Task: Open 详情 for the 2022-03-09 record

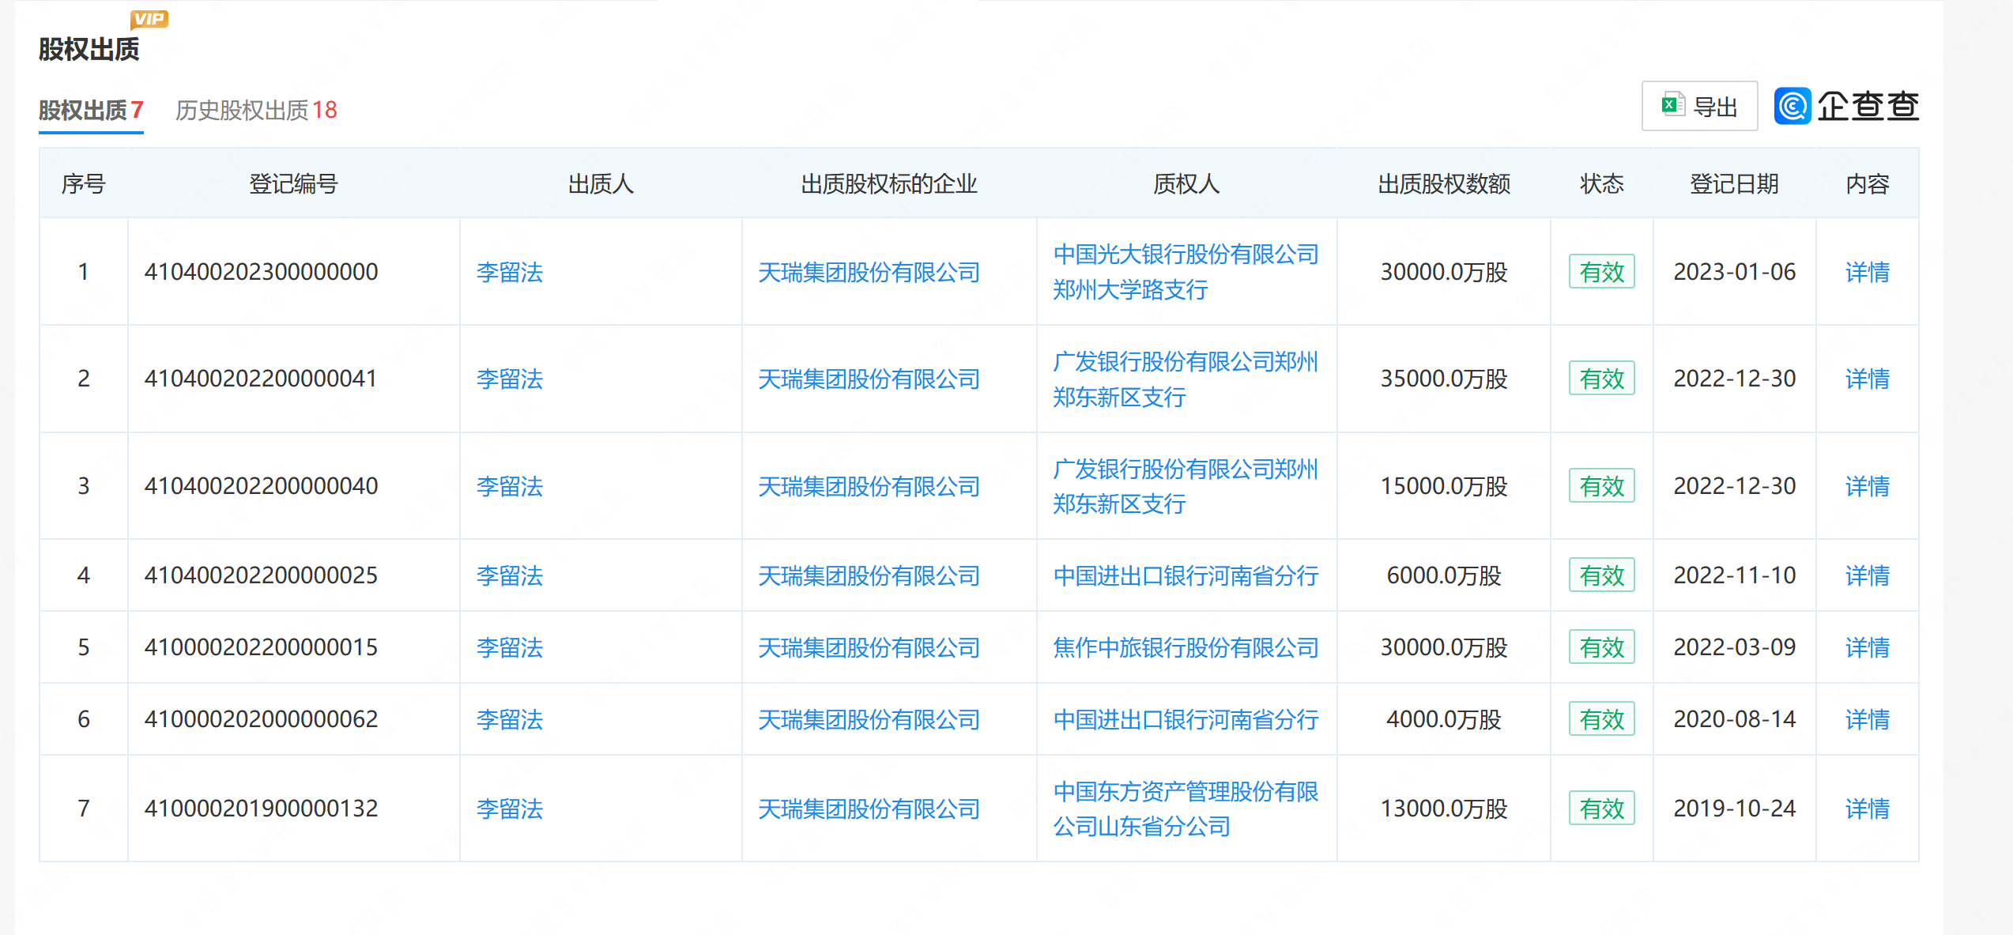Action: [x=1867, y=647]
